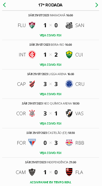Image resolution: width=102 pixels, height=186 pixels.
Task: Select the Cuiabá green crest
Action: tap(69, 55)
